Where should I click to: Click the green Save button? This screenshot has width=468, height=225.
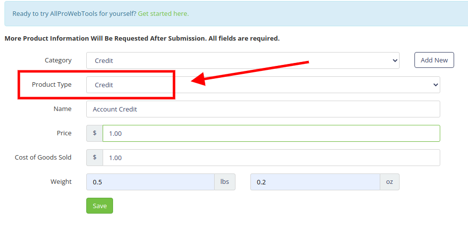100,206
